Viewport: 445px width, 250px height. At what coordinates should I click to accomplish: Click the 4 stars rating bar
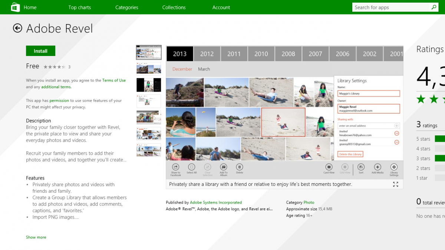click(440, 148)
